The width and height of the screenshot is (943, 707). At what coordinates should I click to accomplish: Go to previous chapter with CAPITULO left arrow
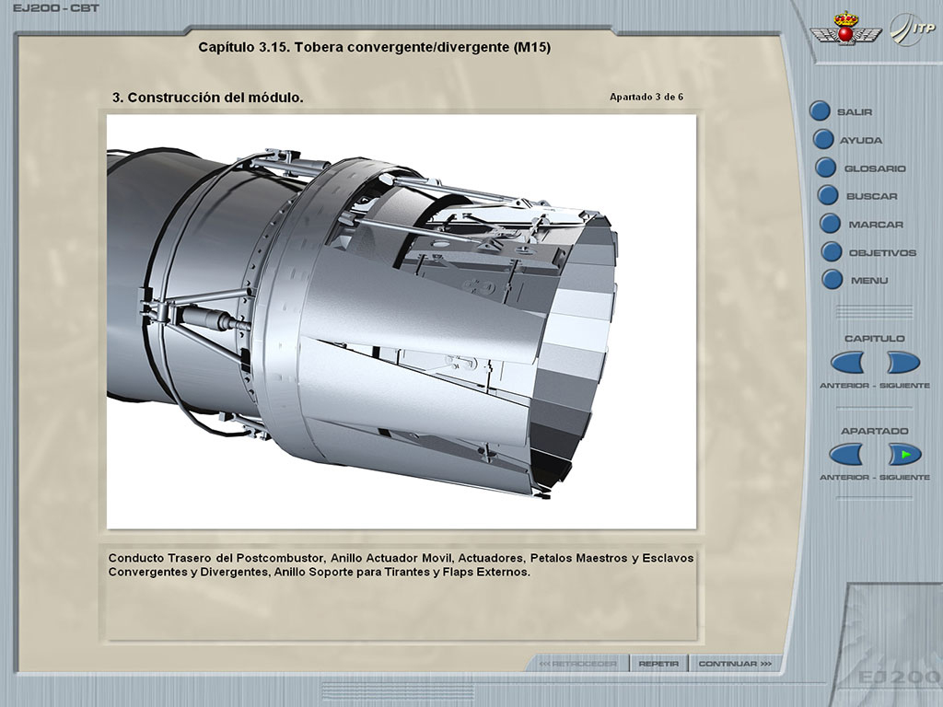846,362
